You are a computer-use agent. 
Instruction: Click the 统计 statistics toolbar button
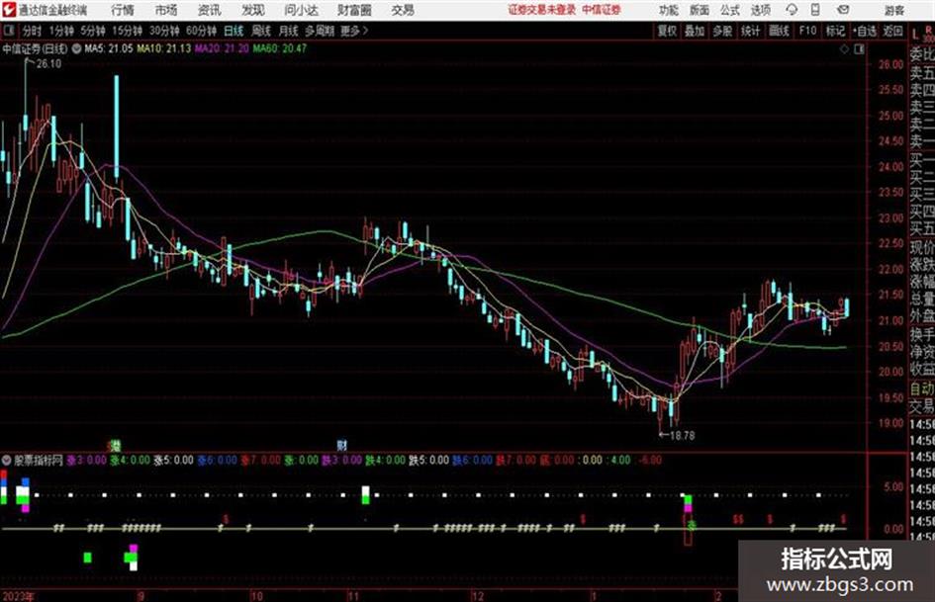tap(750, 31)
